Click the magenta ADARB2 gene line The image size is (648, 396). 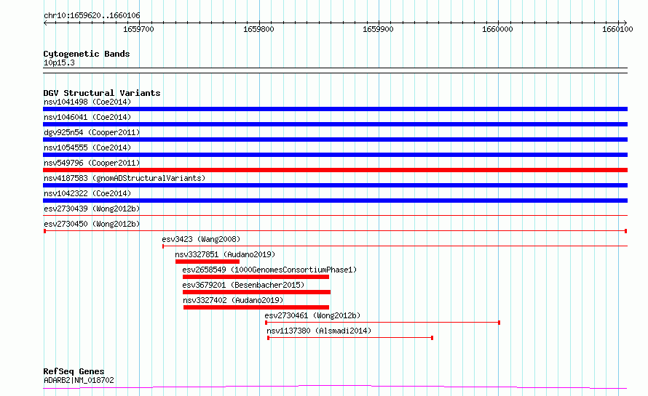point(335,387)
